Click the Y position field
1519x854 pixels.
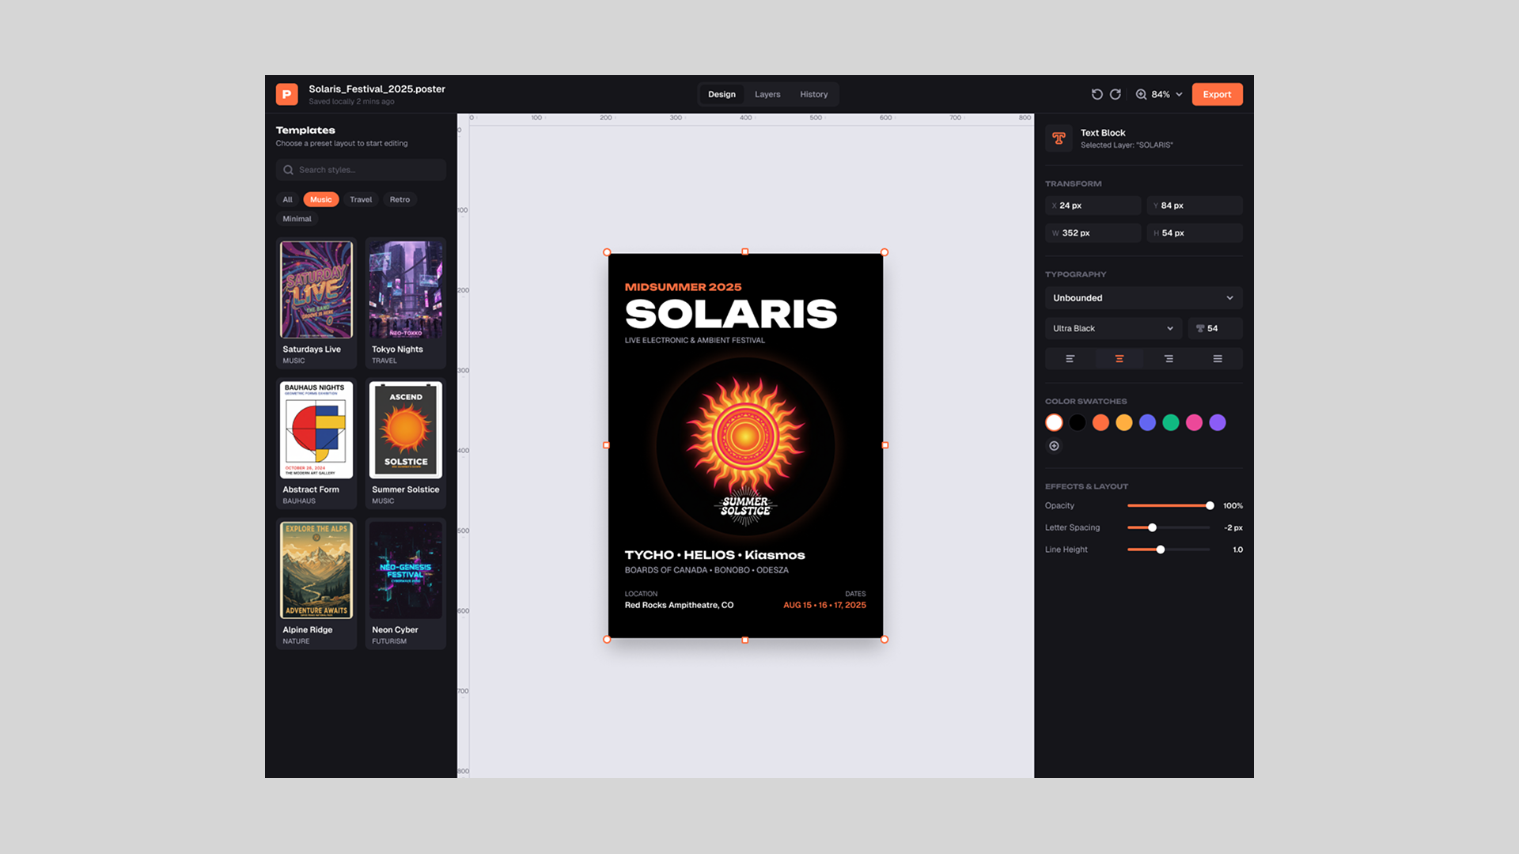1195,206
